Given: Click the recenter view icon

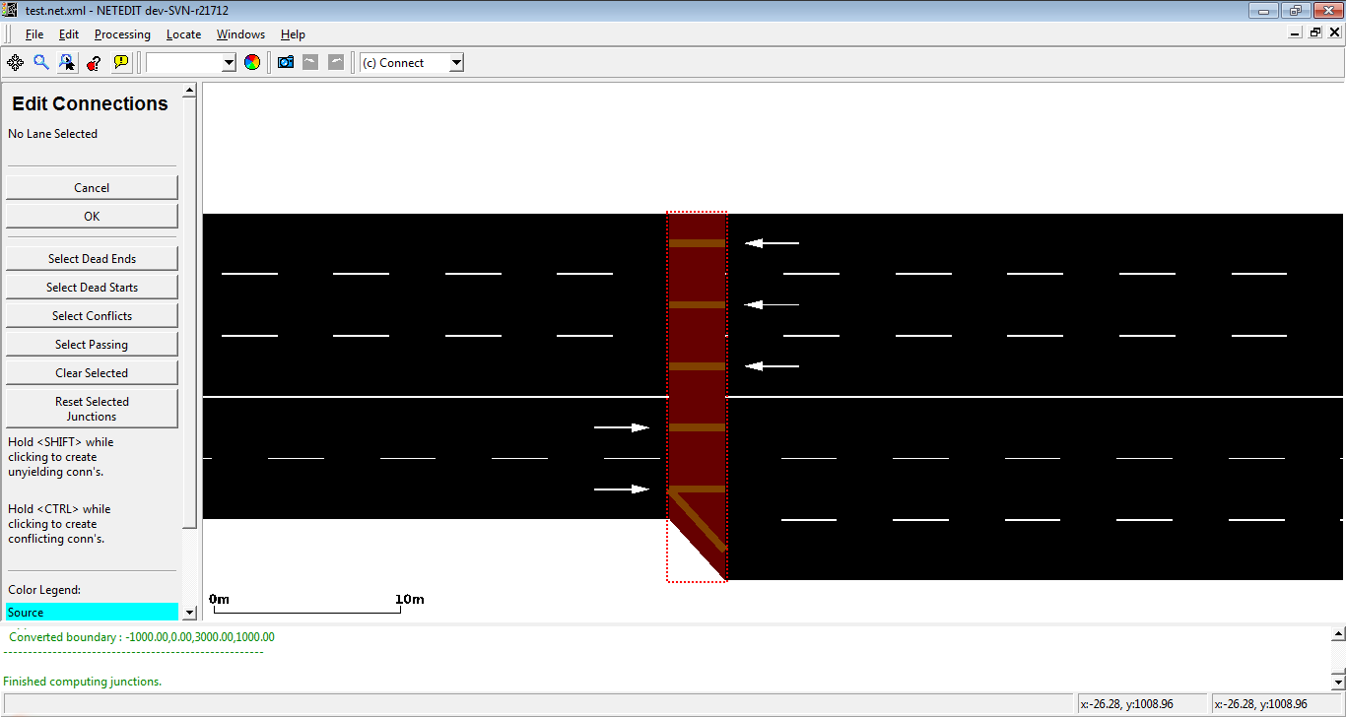Looking at the screenshot, I should click(15, 62).
